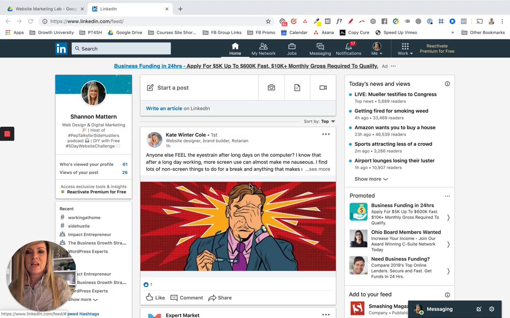Open Business Funding in 24hrs promoted chevron
510x318 pixels.
(448, 218)
